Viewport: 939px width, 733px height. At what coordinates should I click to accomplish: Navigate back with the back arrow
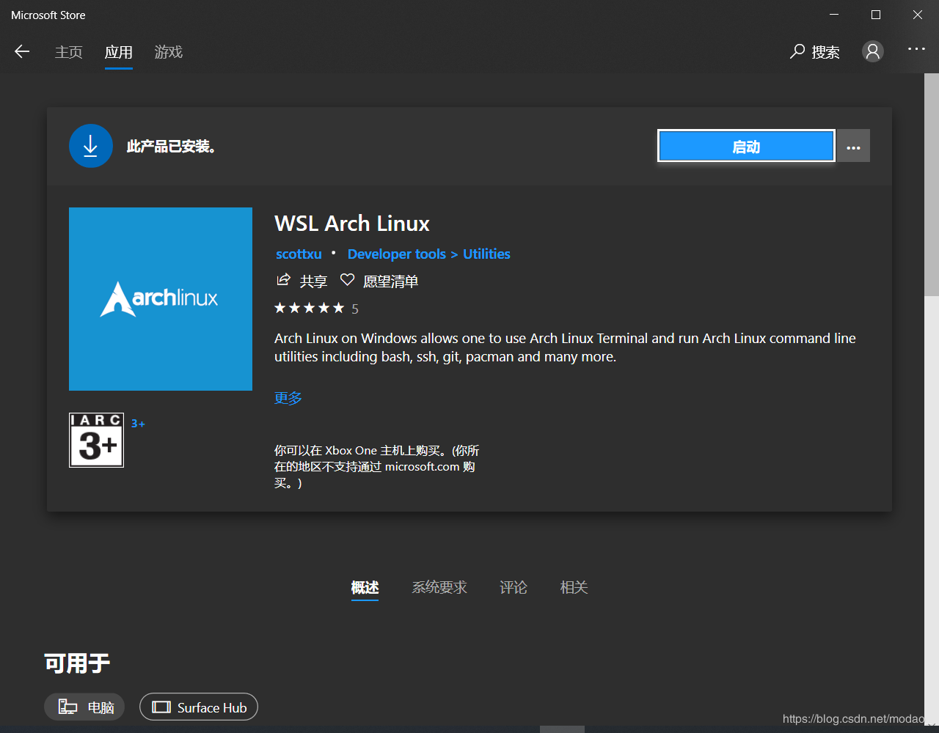(x=21, y=51)
